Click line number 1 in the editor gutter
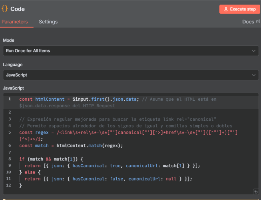Image resolution: width=261 pixels, height=200 pixels. pos(10,99)
